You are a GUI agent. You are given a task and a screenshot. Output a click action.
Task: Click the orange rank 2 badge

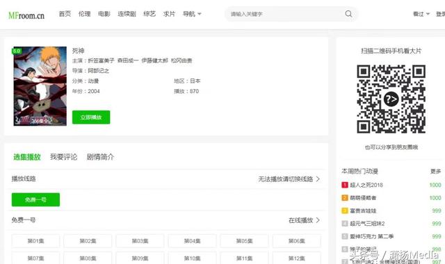345,197
